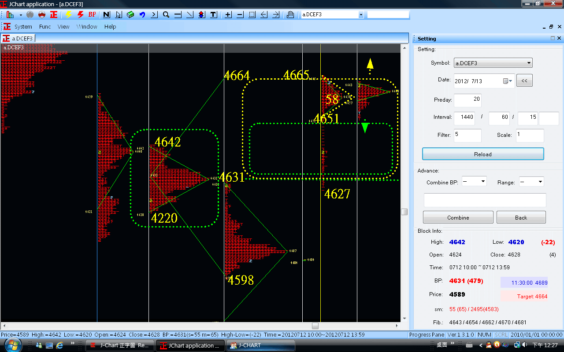
Task: Select the magnifier zoom tool
Action: pyautogui.click(x=166, y=15)
